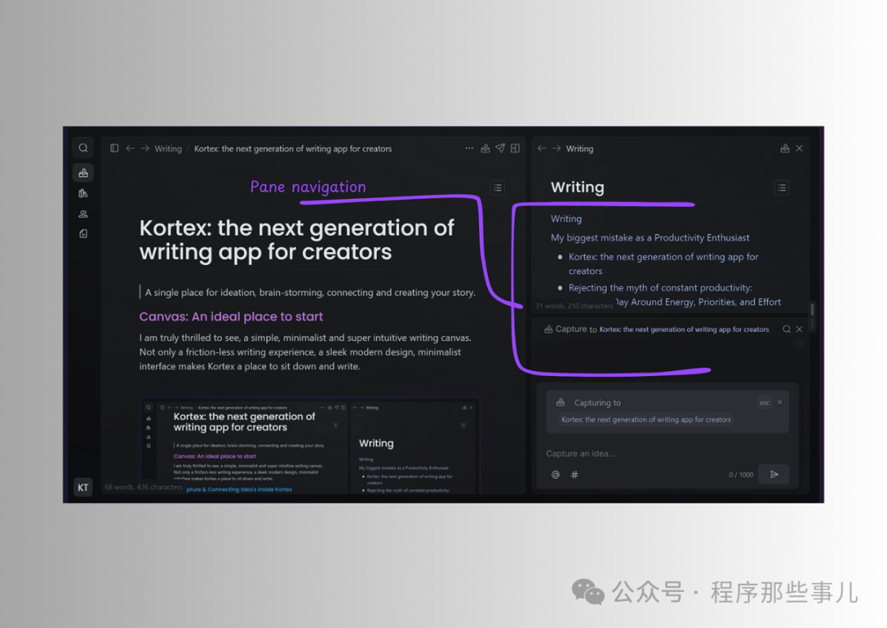
Task: Open outline list button in Writing pane
Action: pos(782,188)
